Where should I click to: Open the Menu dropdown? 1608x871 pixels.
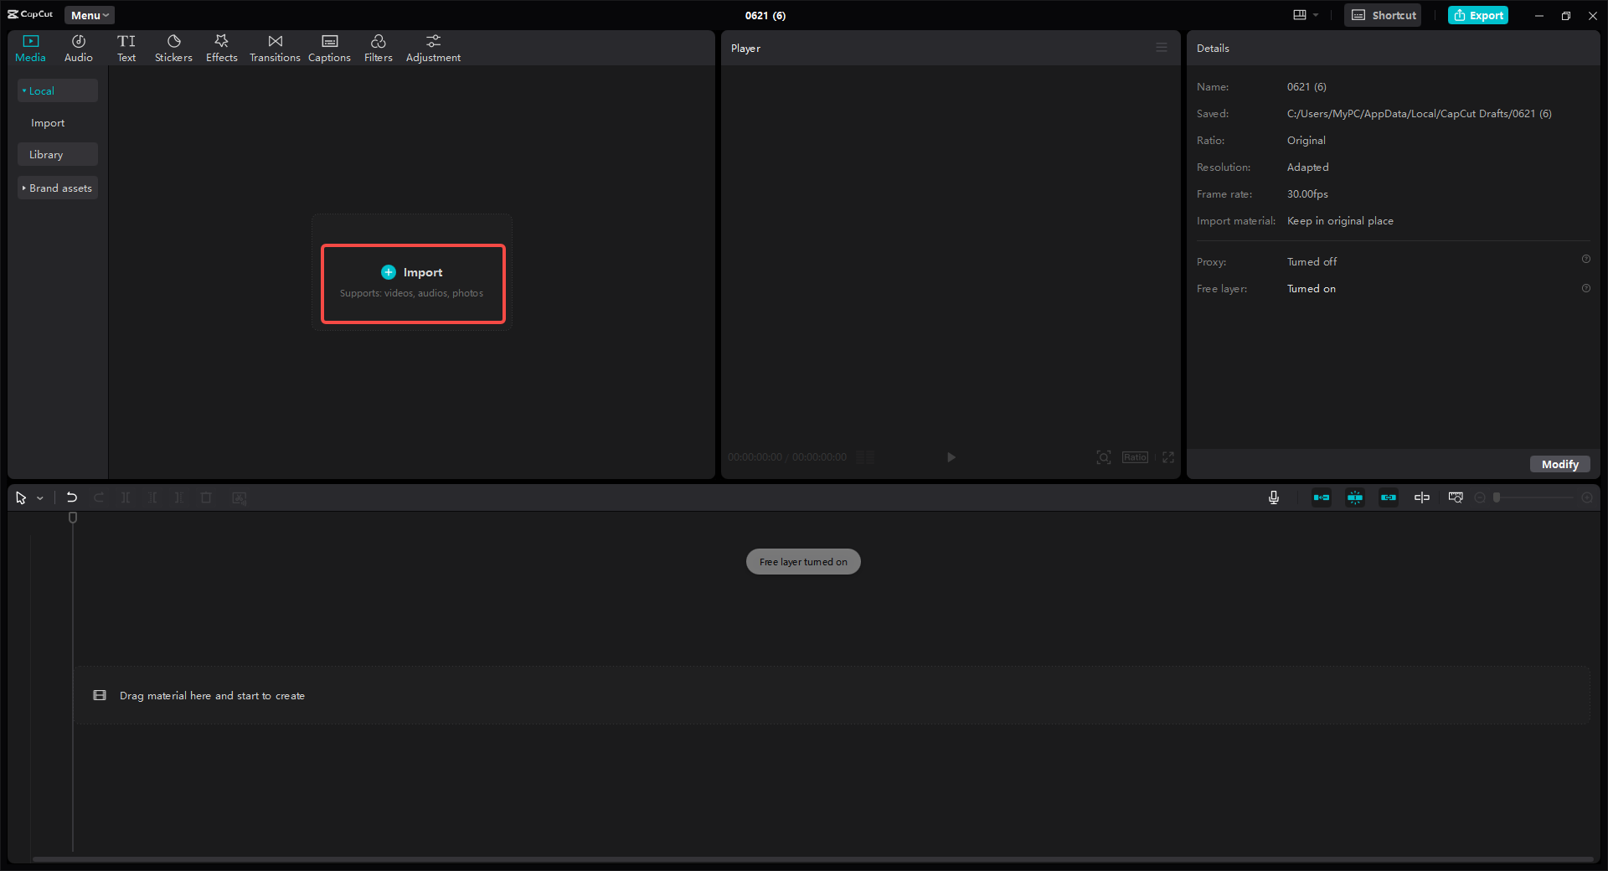(x=90, y=15)
